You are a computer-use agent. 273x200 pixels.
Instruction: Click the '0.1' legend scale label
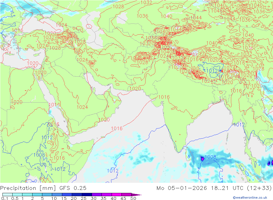tap(5, 198)
